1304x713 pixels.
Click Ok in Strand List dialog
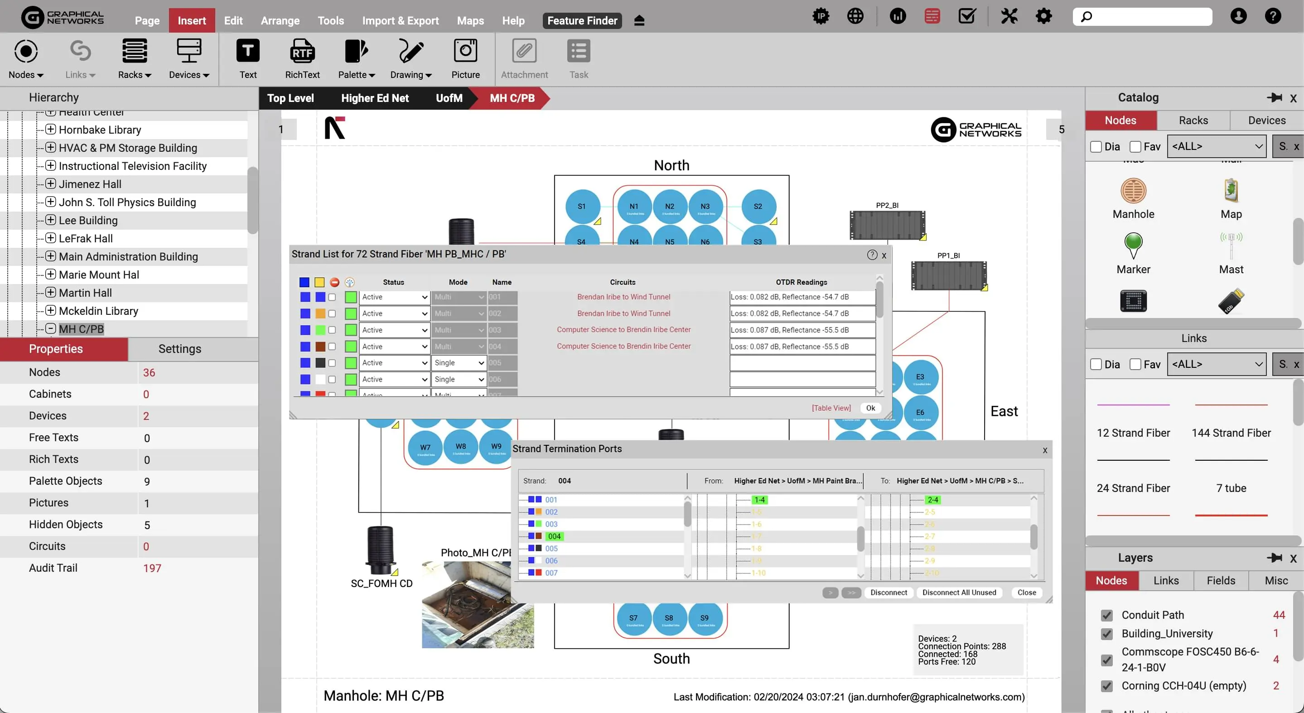tap(870, 408)
